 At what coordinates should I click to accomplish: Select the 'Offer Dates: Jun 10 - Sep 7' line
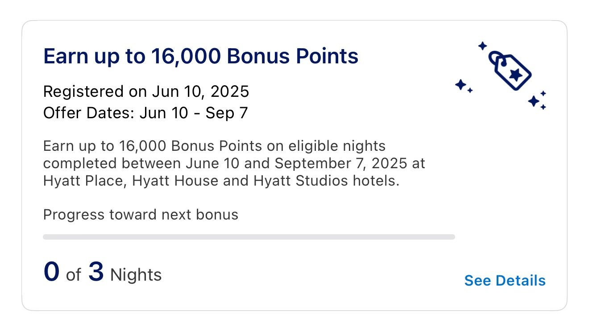[145, 113]
